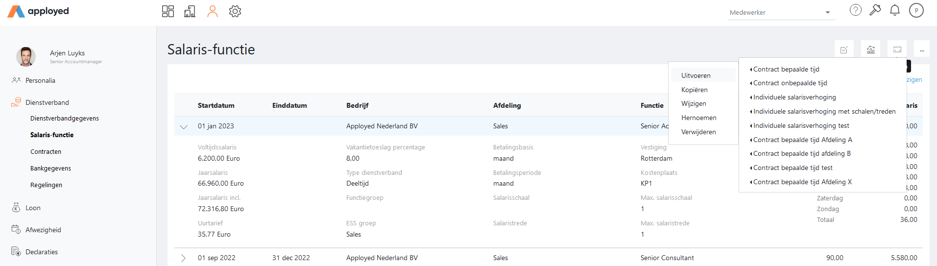Open the help question mark icon

(856, 10)
